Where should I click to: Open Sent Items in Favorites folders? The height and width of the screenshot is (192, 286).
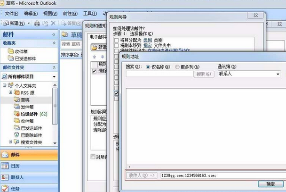(22, 58)
